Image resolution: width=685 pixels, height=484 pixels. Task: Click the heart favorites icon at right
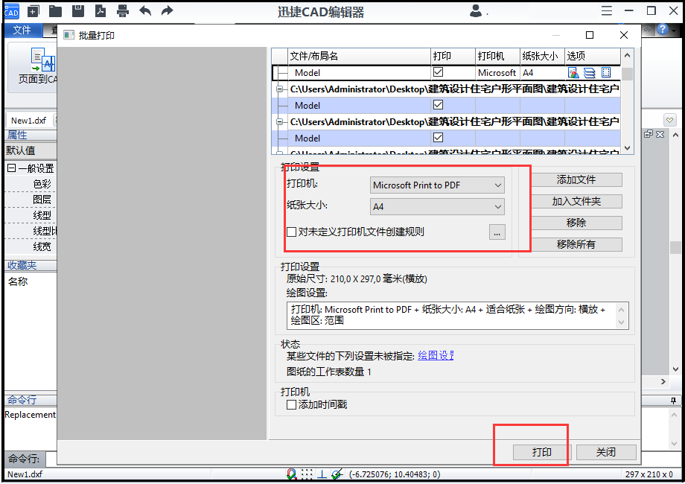(669, 120)
